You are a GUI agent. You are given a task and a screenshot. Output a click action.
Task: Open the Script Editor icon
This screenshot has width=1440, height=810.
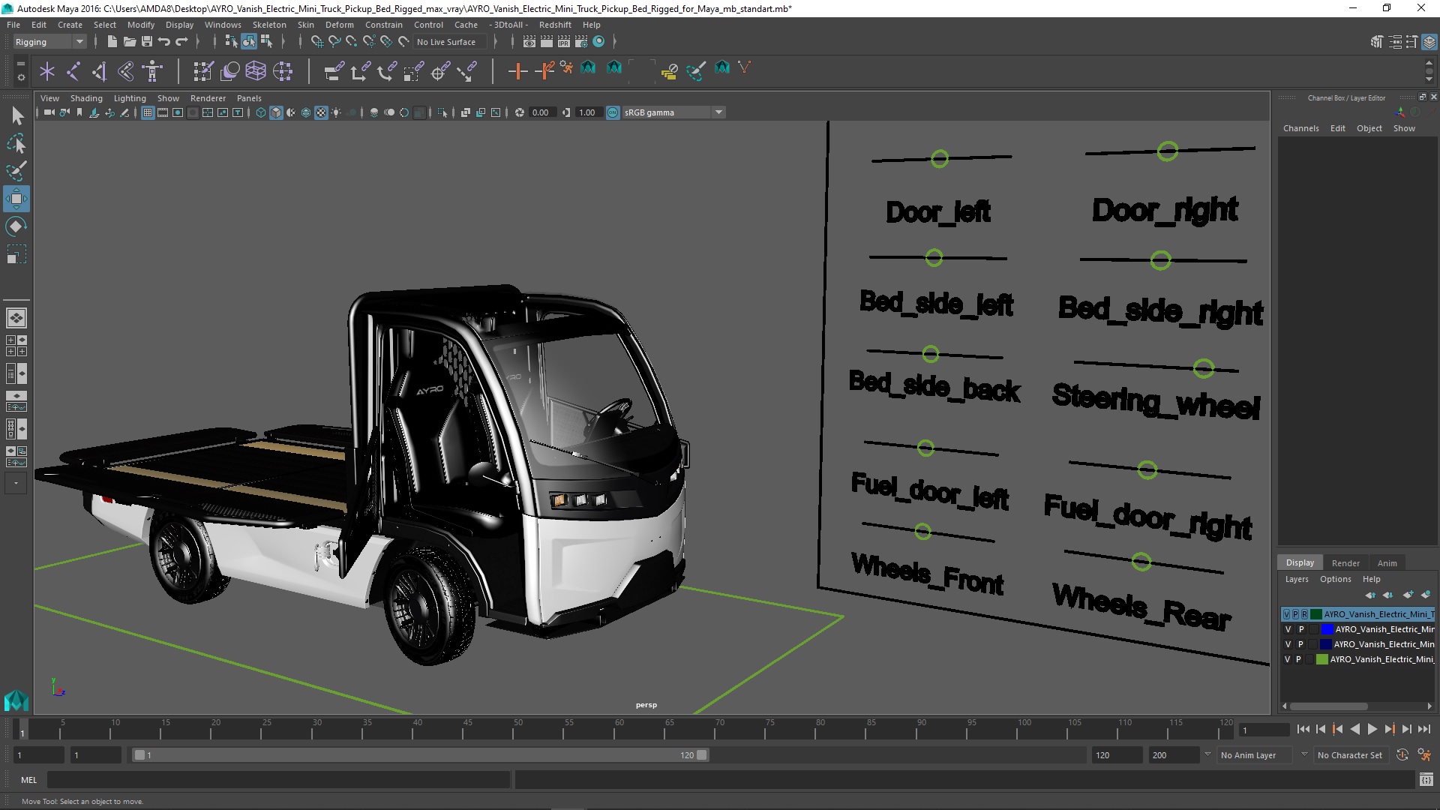[x=1426, y=780]
